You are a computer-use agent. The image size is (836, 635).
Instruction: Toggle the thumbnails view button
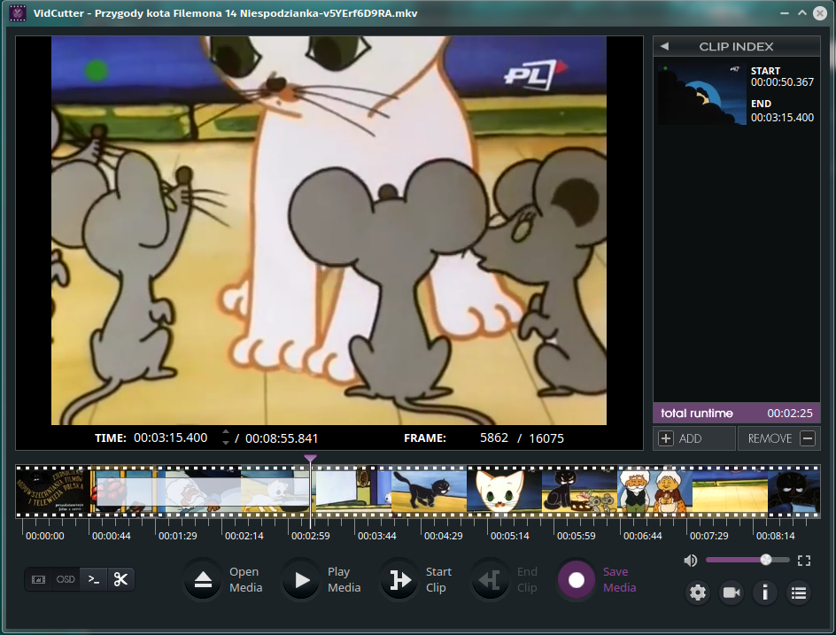click(x=38, y=579)
